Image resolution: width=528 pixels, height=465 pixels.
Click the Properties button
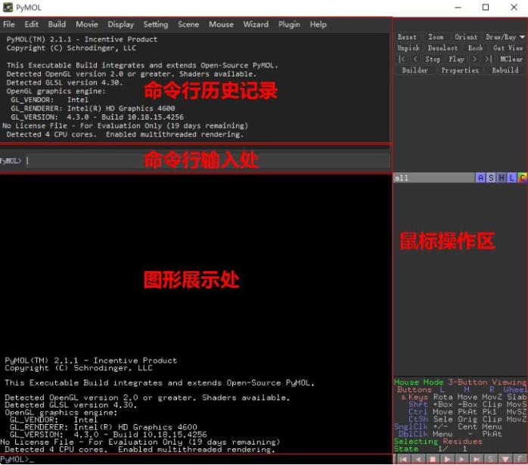tap(460, 70)
